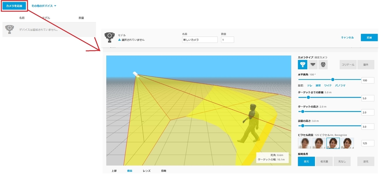This screenshot has width=383, height=177.
Task: Click the キャンセル link
Action: point(347,38)
